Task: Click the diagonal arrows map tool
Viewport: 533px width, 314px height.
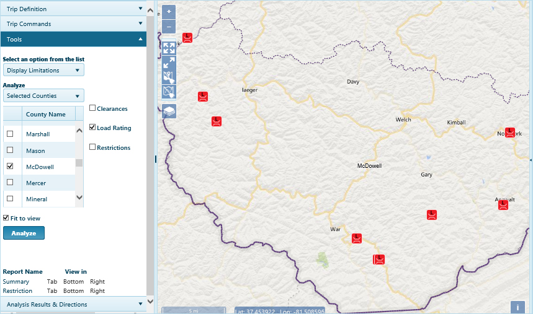Action: [x=169, y=63]
